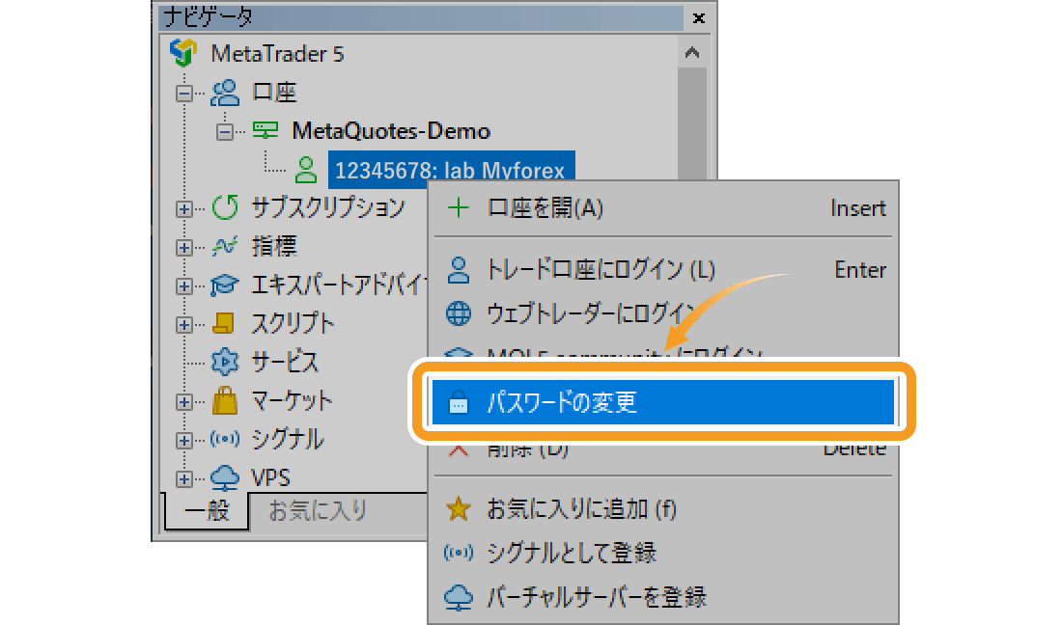The height and width of the screenshot is (625, 1062).
Task: Select the サービス tree label
Action: pyautogui.click(x=285, y=362)
